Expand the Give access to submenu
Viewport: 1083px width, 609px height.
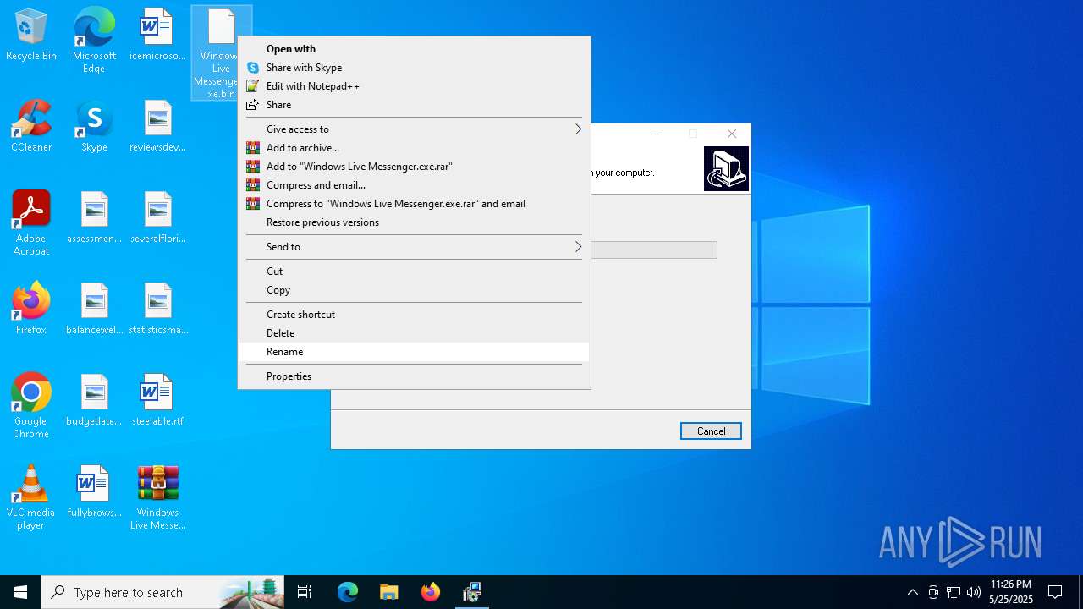pos(414,129)
